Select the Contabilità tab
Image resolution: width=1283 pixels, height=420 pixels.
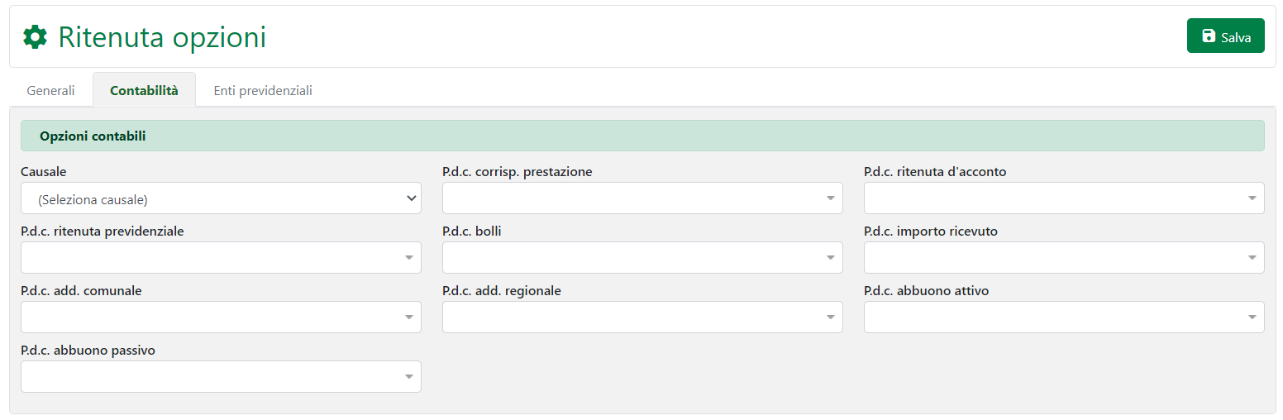pos(144,91)
